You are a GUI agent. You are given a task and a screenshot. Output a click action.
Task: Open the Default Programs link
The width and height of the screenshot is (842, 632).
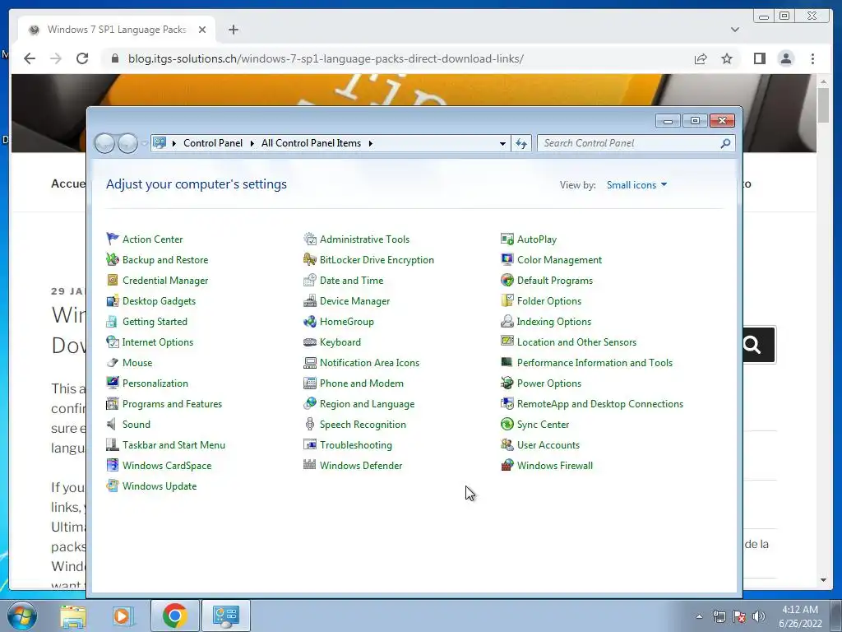555,280
